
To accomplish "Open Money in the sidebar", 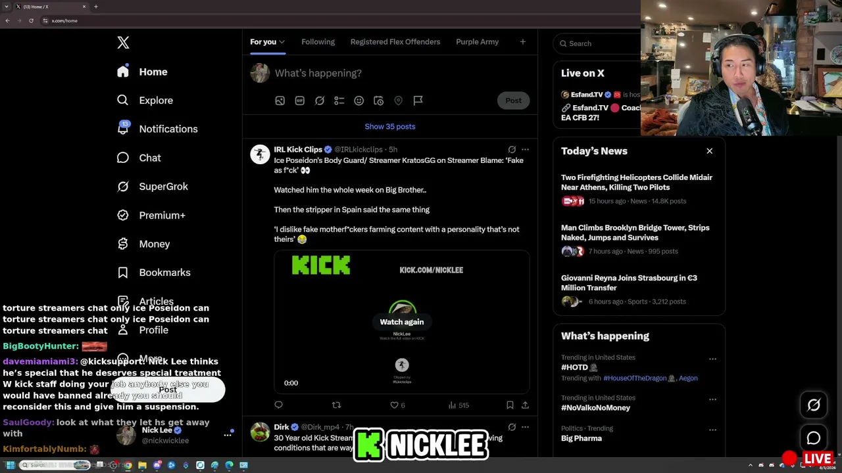I will [143, 244].
